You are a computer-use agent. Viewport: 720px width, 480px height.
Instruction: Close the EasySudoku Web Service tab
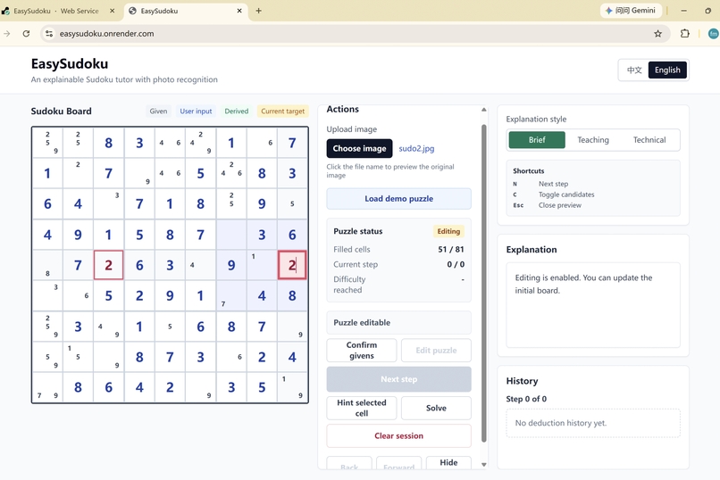pyautogui.click(x=112, y=11)
